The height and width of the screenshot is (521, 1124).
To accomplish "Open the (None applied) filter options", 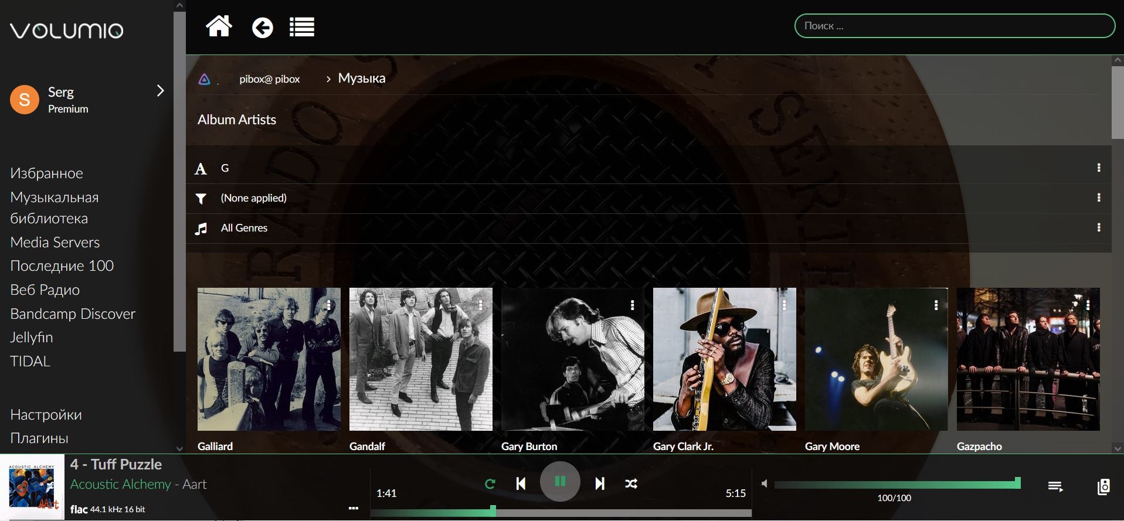I will 1098,197.
